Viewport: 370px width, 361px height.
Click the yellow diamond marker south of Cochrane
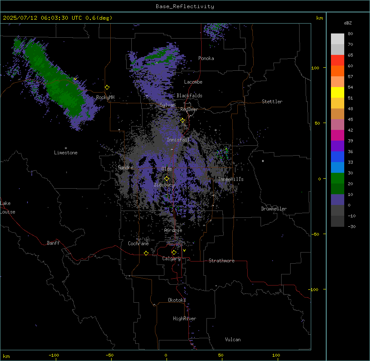coord(146,253)
